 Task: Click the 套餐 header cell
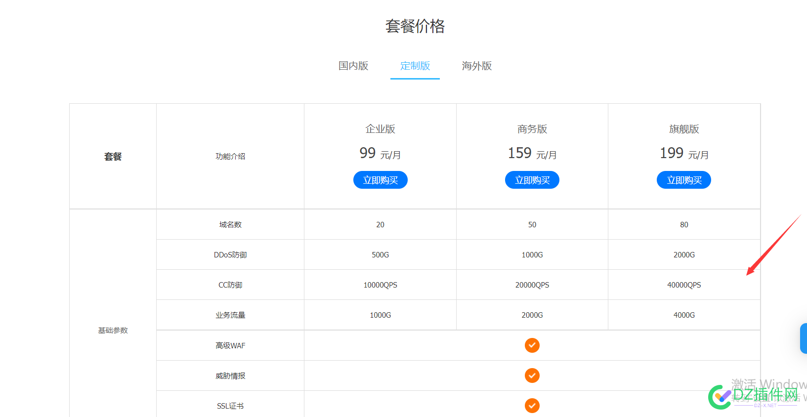[x=113, y=156]
